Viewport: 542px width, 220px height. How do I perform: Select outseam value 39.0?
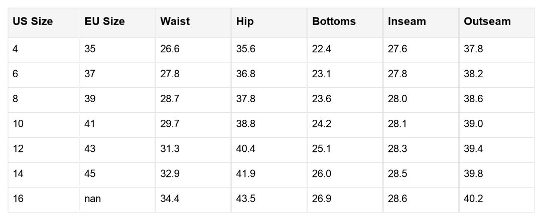[473, 124]
